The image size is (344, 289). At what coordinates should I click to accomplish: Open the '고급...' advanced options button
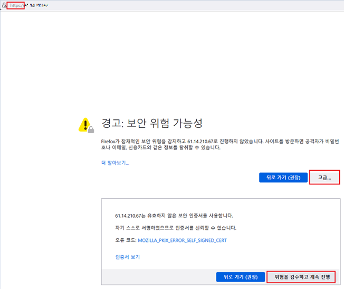(x=324, y=178)
